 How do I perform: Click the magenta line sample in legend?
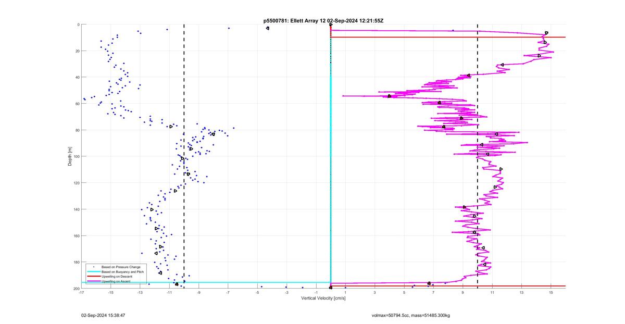94,281
